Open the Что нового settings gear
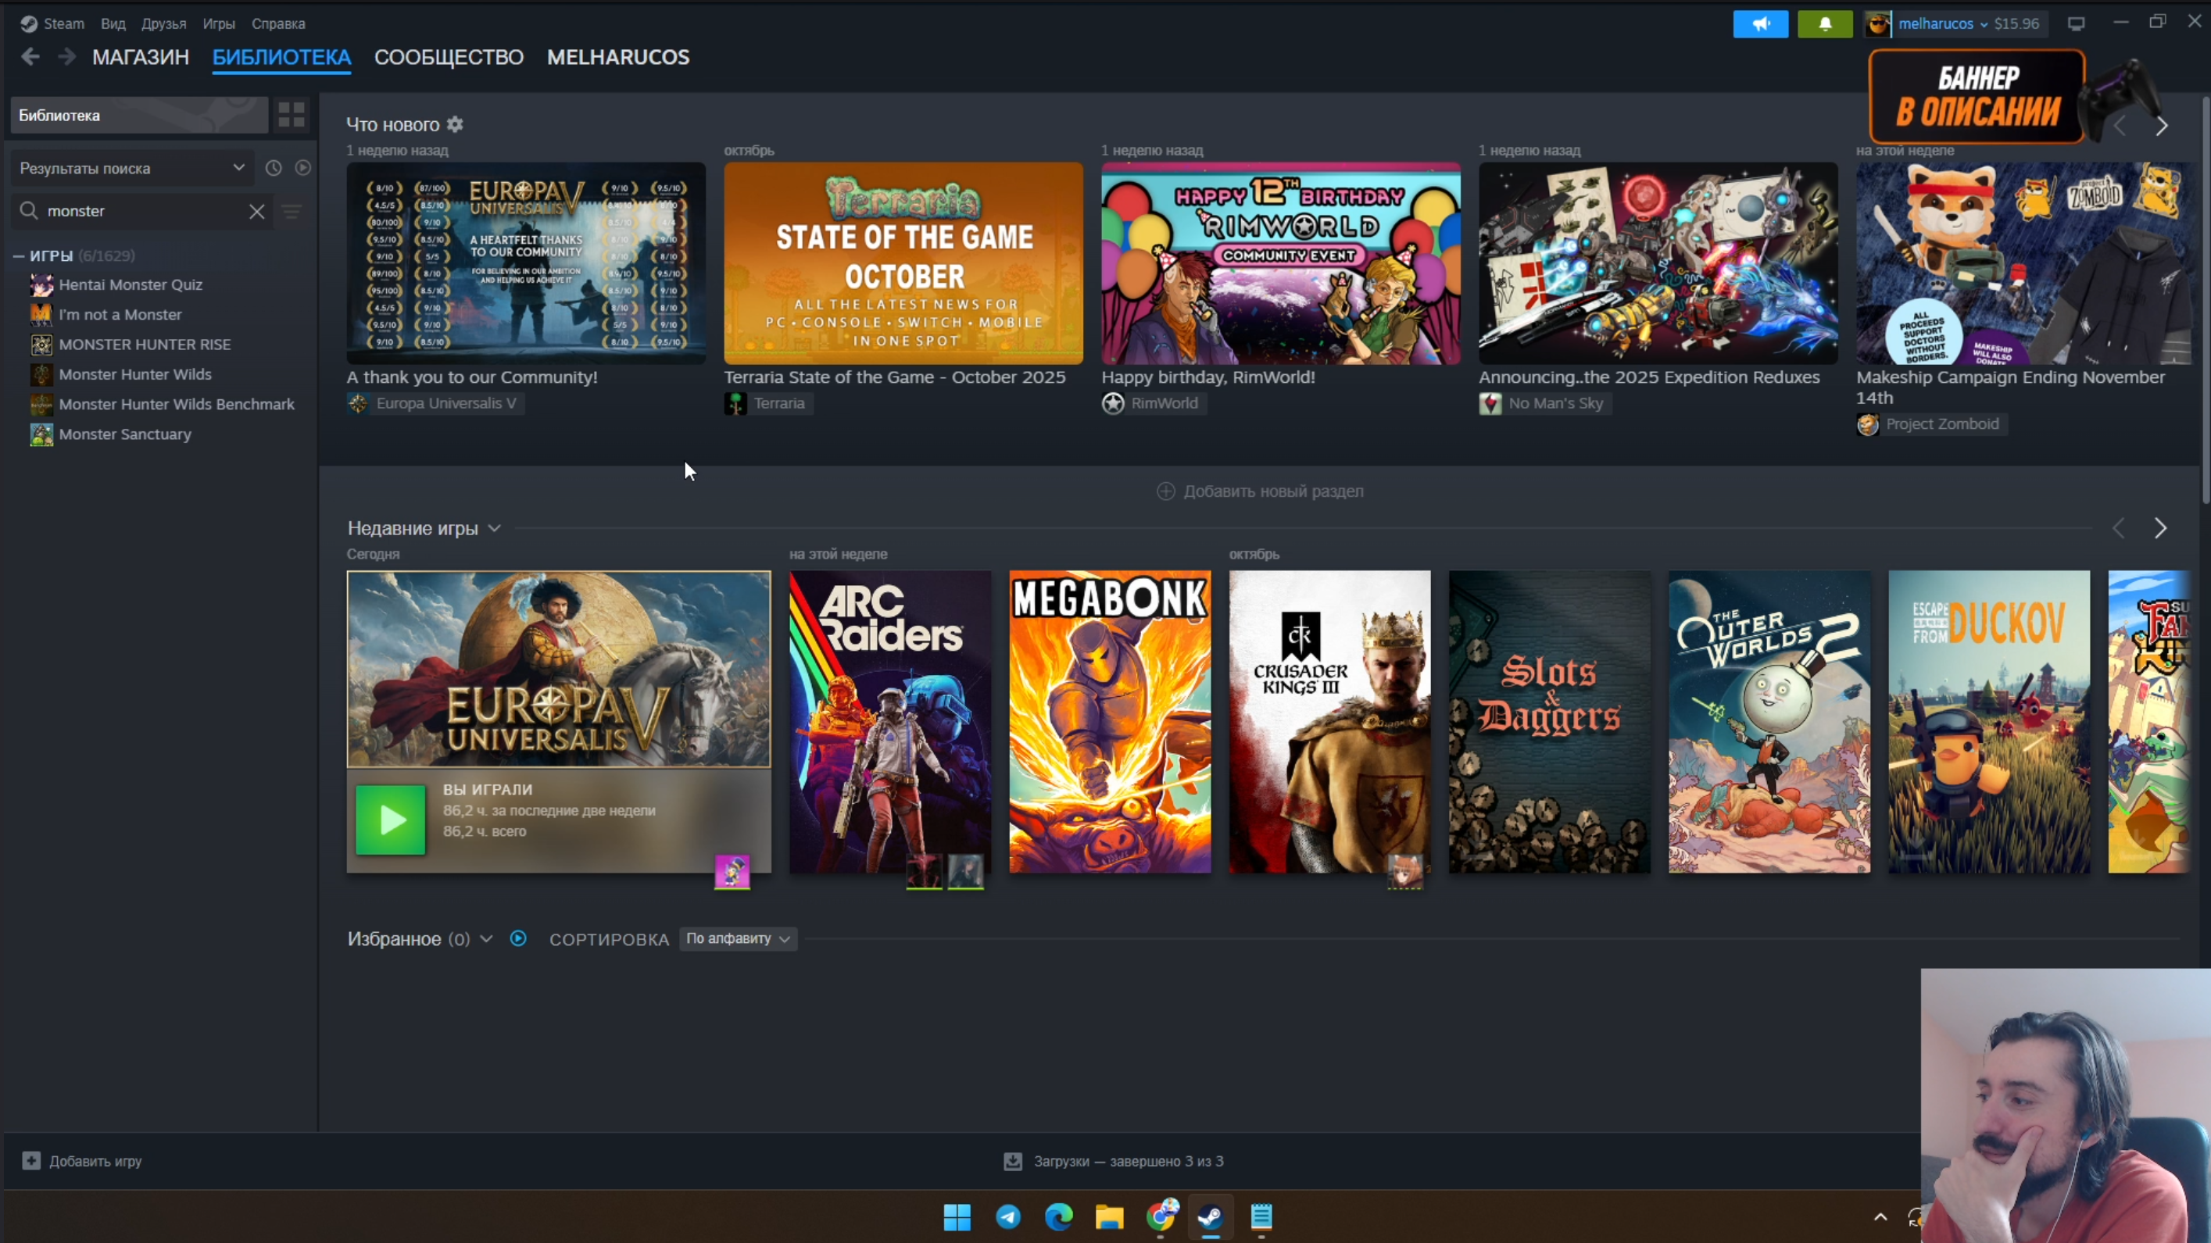 (x=455, y=124)
